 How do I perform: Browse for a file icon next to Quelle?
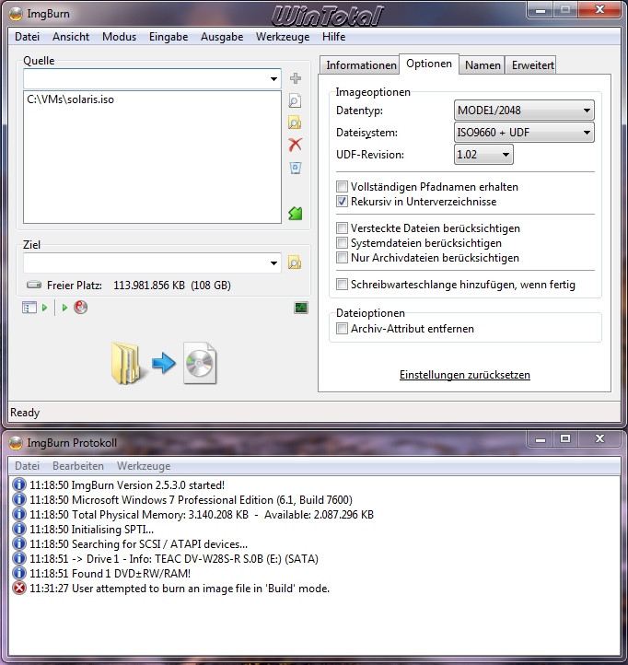pyautogui.click(x=295, y=100)
